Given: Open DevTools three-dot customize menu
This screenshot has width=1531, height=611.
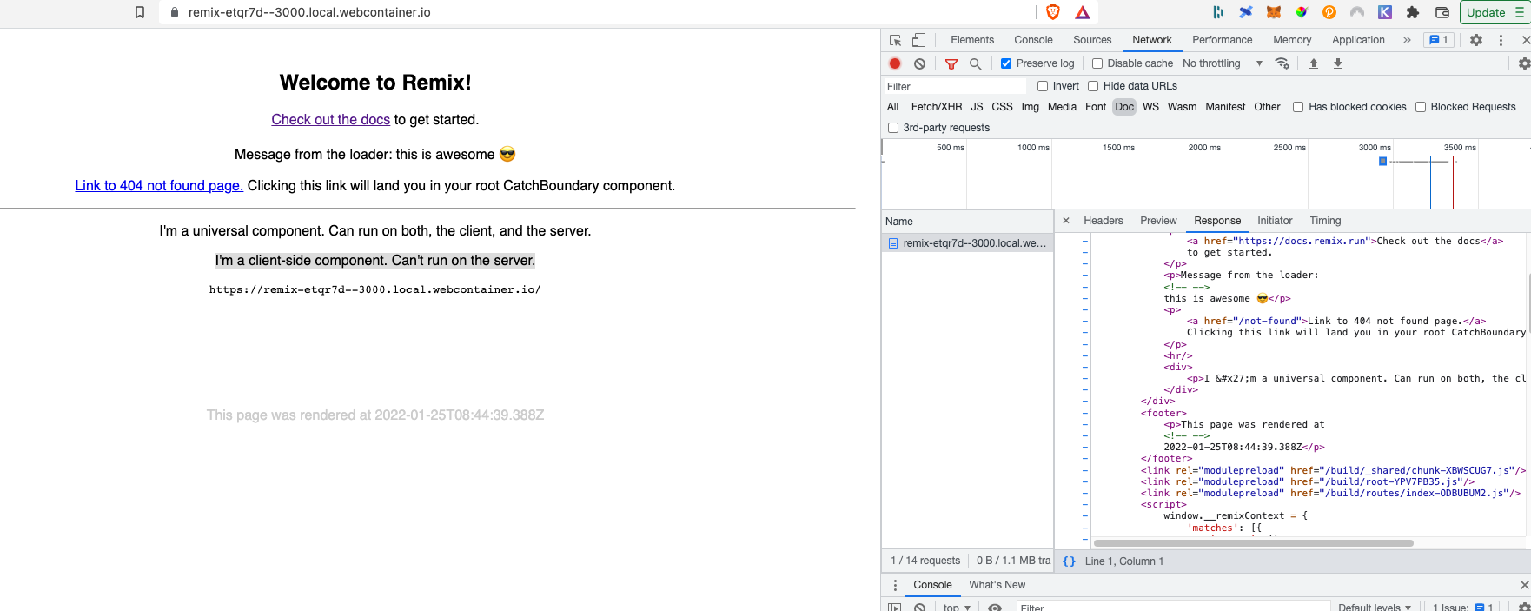Looking at the screenshot, I should click(x=1501, y=40).
